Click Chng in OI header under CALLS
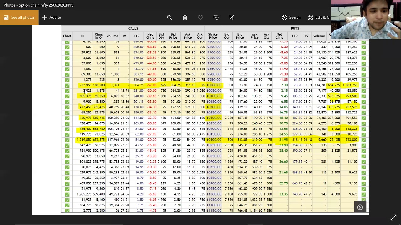This screenshot has height=225, width=401. point(99,36)
